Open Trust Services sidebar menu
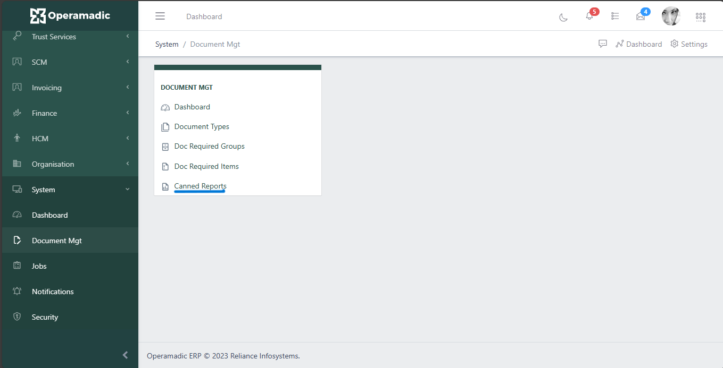Screen dimensions: 723x368 70,37
